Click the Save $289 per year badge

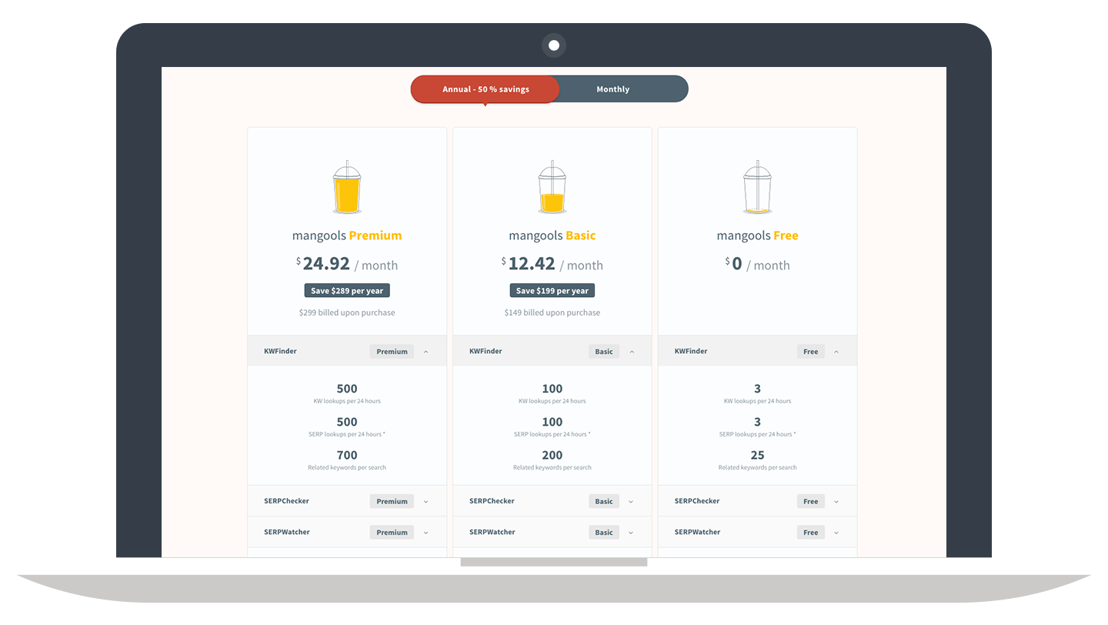pyautogui.click(x=347, y=291)
